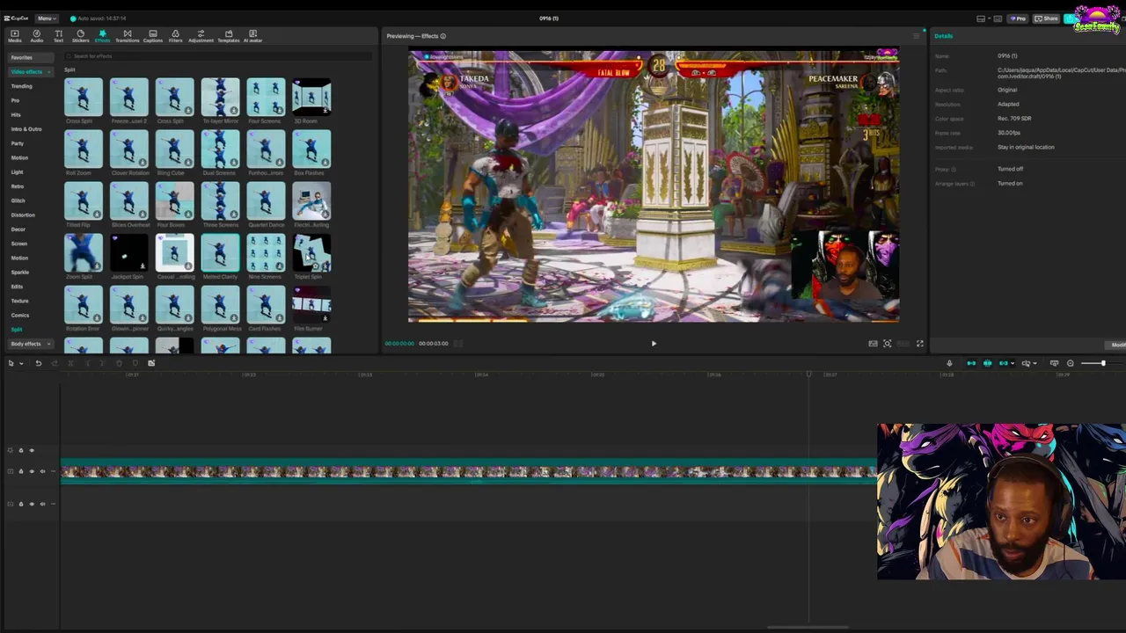The image size is (1126, 633).
Task: Lock the main video track
Action: point(21,471)
